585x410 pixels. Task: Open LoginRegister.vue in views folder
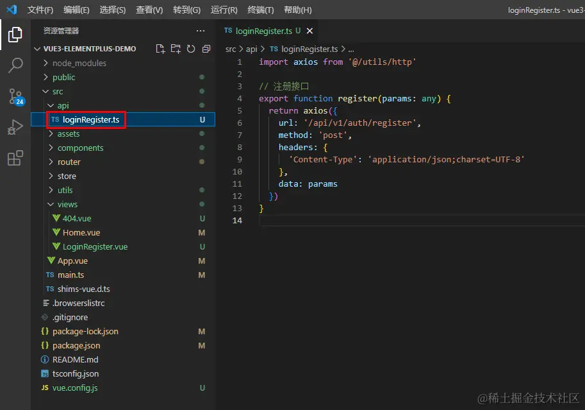coord(123,246)
